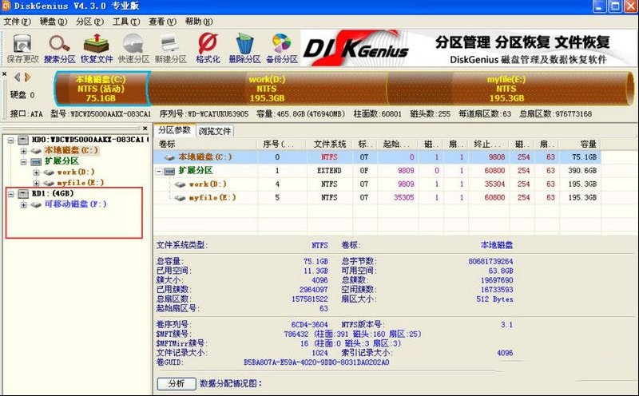
Task: Go to next disk with right arrow
Action: click(27, 77)
